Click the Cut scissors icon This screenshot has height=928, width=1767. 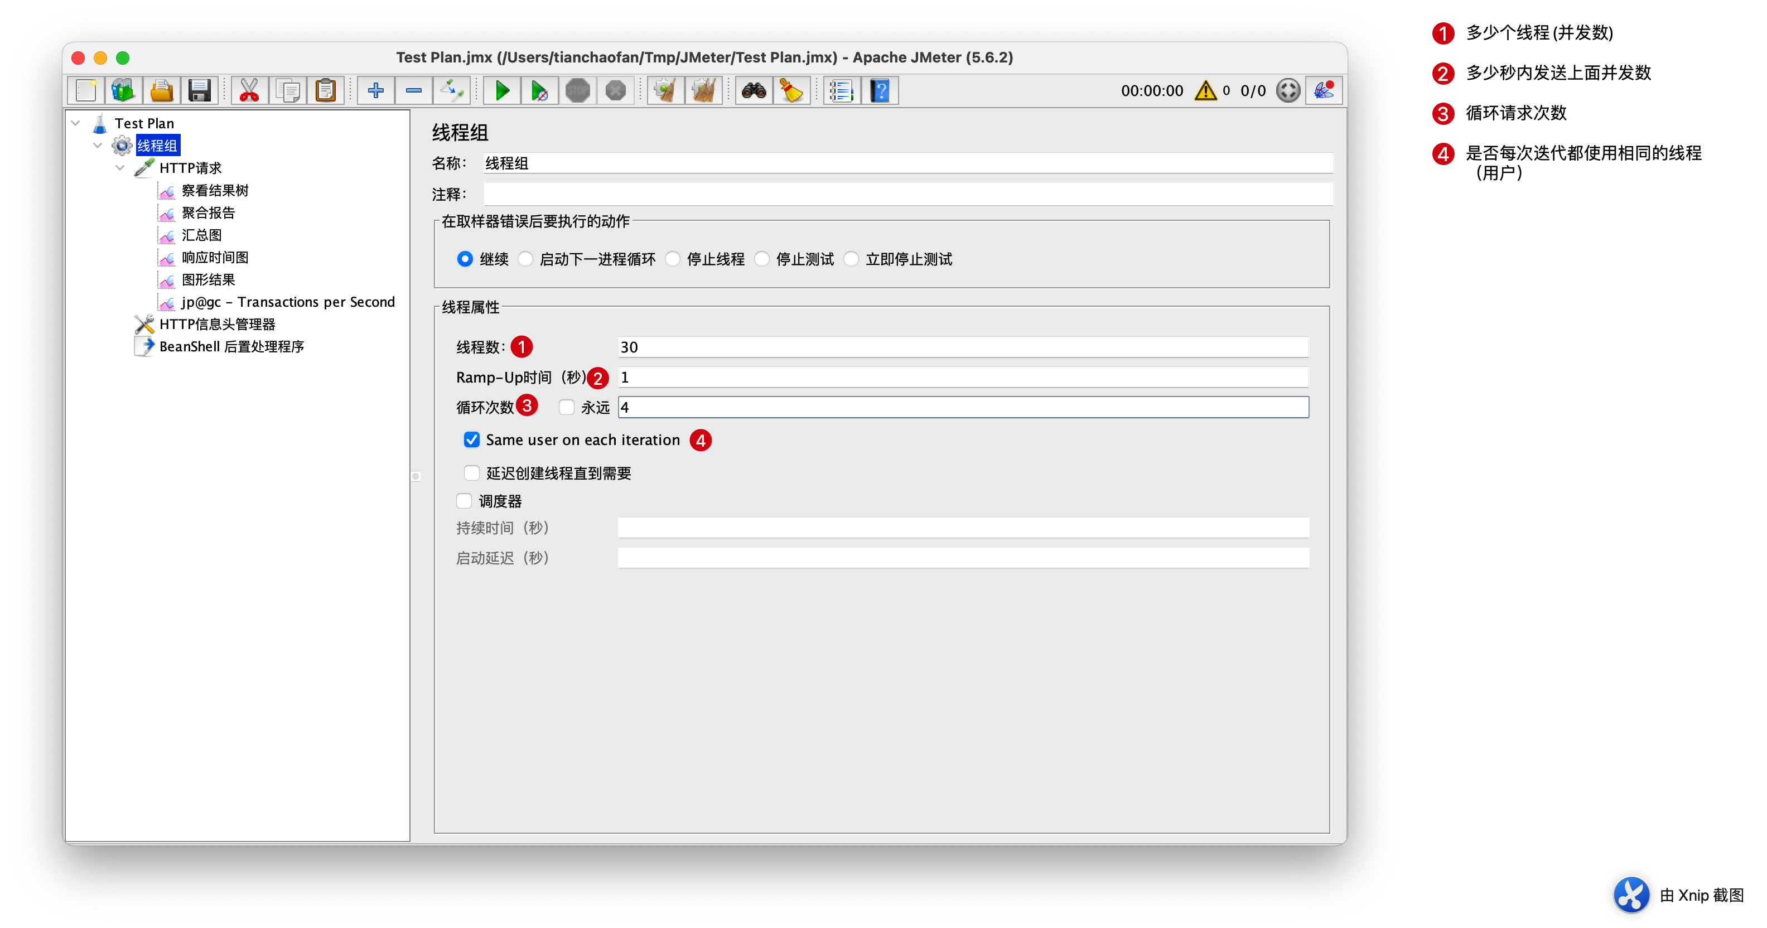[x=249, y=90]
